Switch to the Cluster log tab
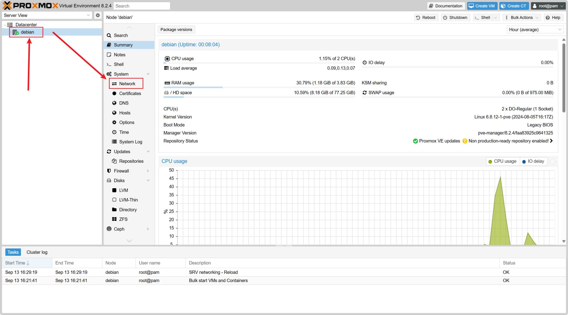This screenshot has height=315, width=568. pyautogui.click(x=37, y=252)
